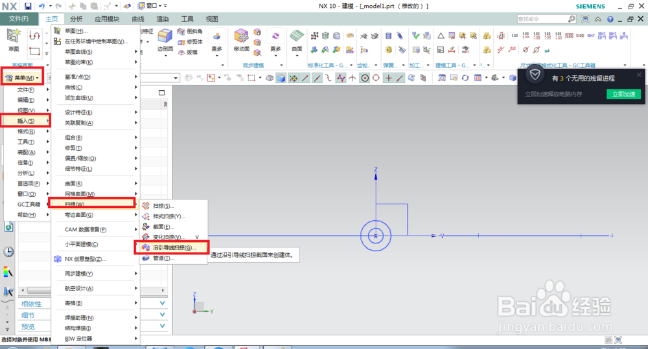
Task: Expand the 预览 panel chevron
Action: (x=163, y=326)
